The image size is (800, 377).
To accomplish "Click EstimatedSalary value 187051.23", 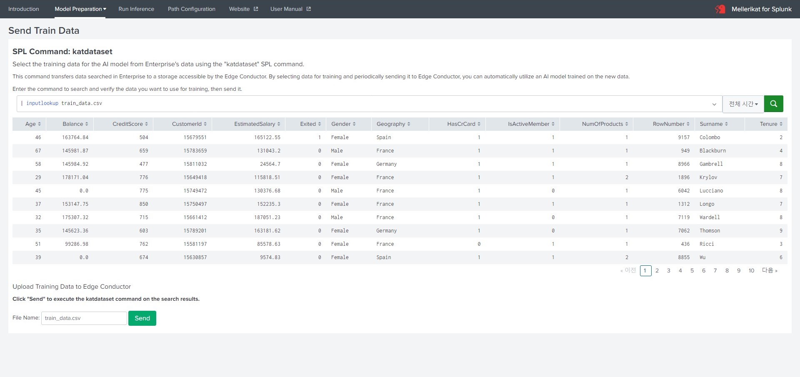I will [x=267, y=217].
